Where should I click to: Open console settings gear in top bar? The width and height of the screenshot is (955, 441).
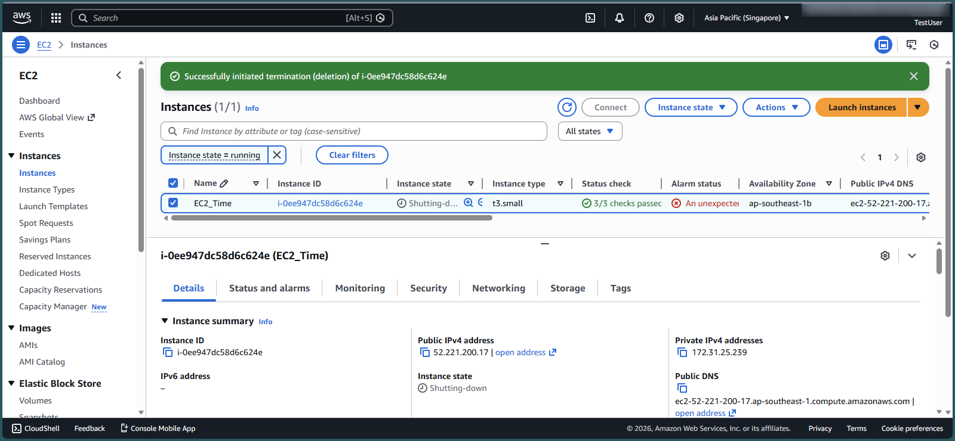pos(679,18)
